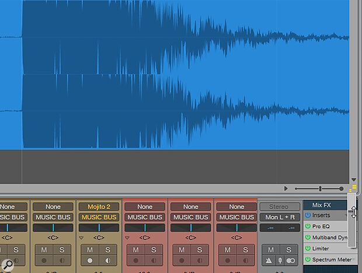Image resolution: width=362 pixels, height=273 pixels.
Task: Open None input selector left of Mojito 2
Action: click(53, 206)
